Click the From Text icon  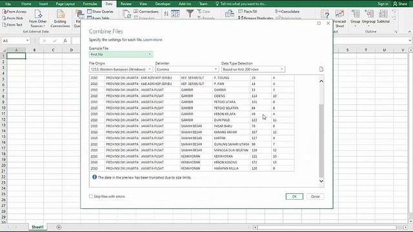coord(5,24)
